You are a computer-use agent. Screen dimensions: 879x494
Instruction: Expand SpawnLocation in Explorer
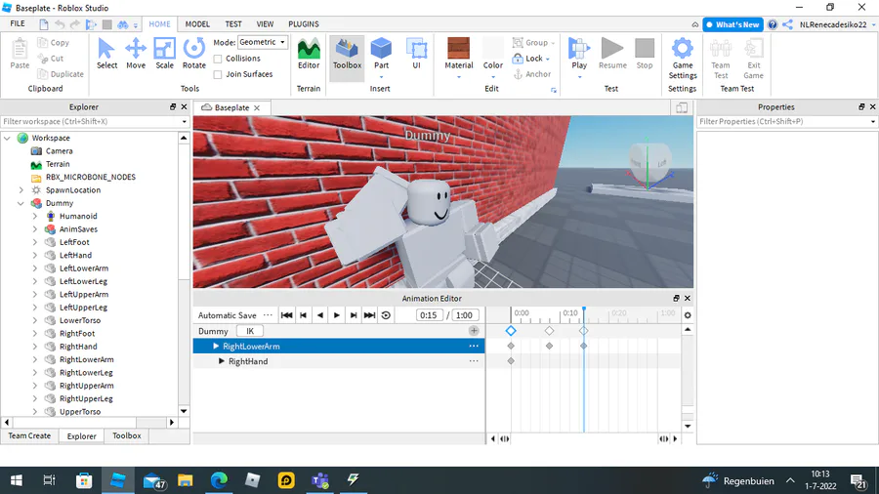tap(21, 190)
